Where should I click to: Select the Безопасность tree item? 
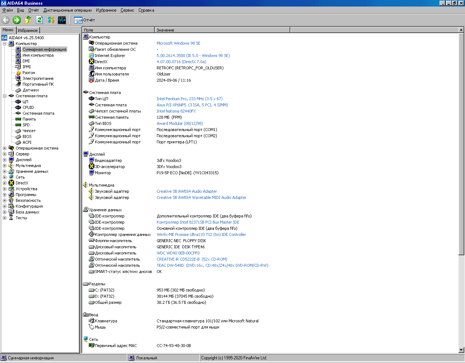(28, 200)
